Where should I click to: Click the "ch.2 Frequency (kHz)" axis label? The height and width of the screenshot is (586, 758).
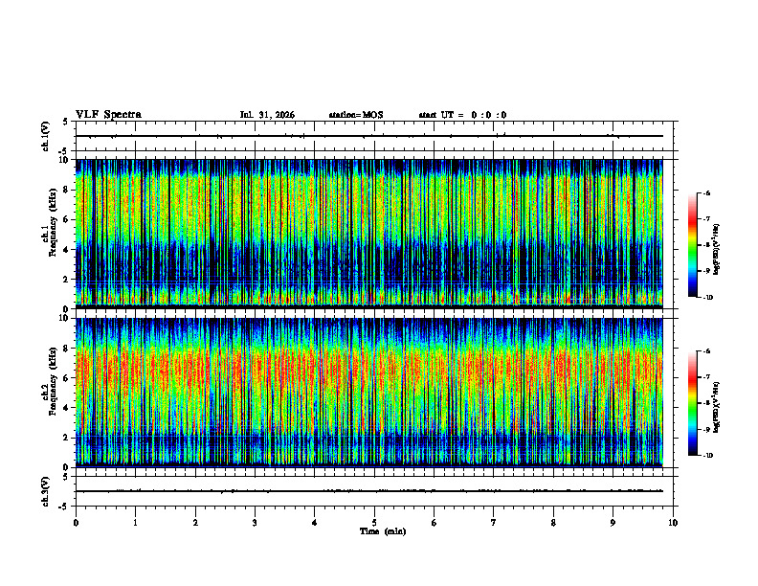[50, 381]
